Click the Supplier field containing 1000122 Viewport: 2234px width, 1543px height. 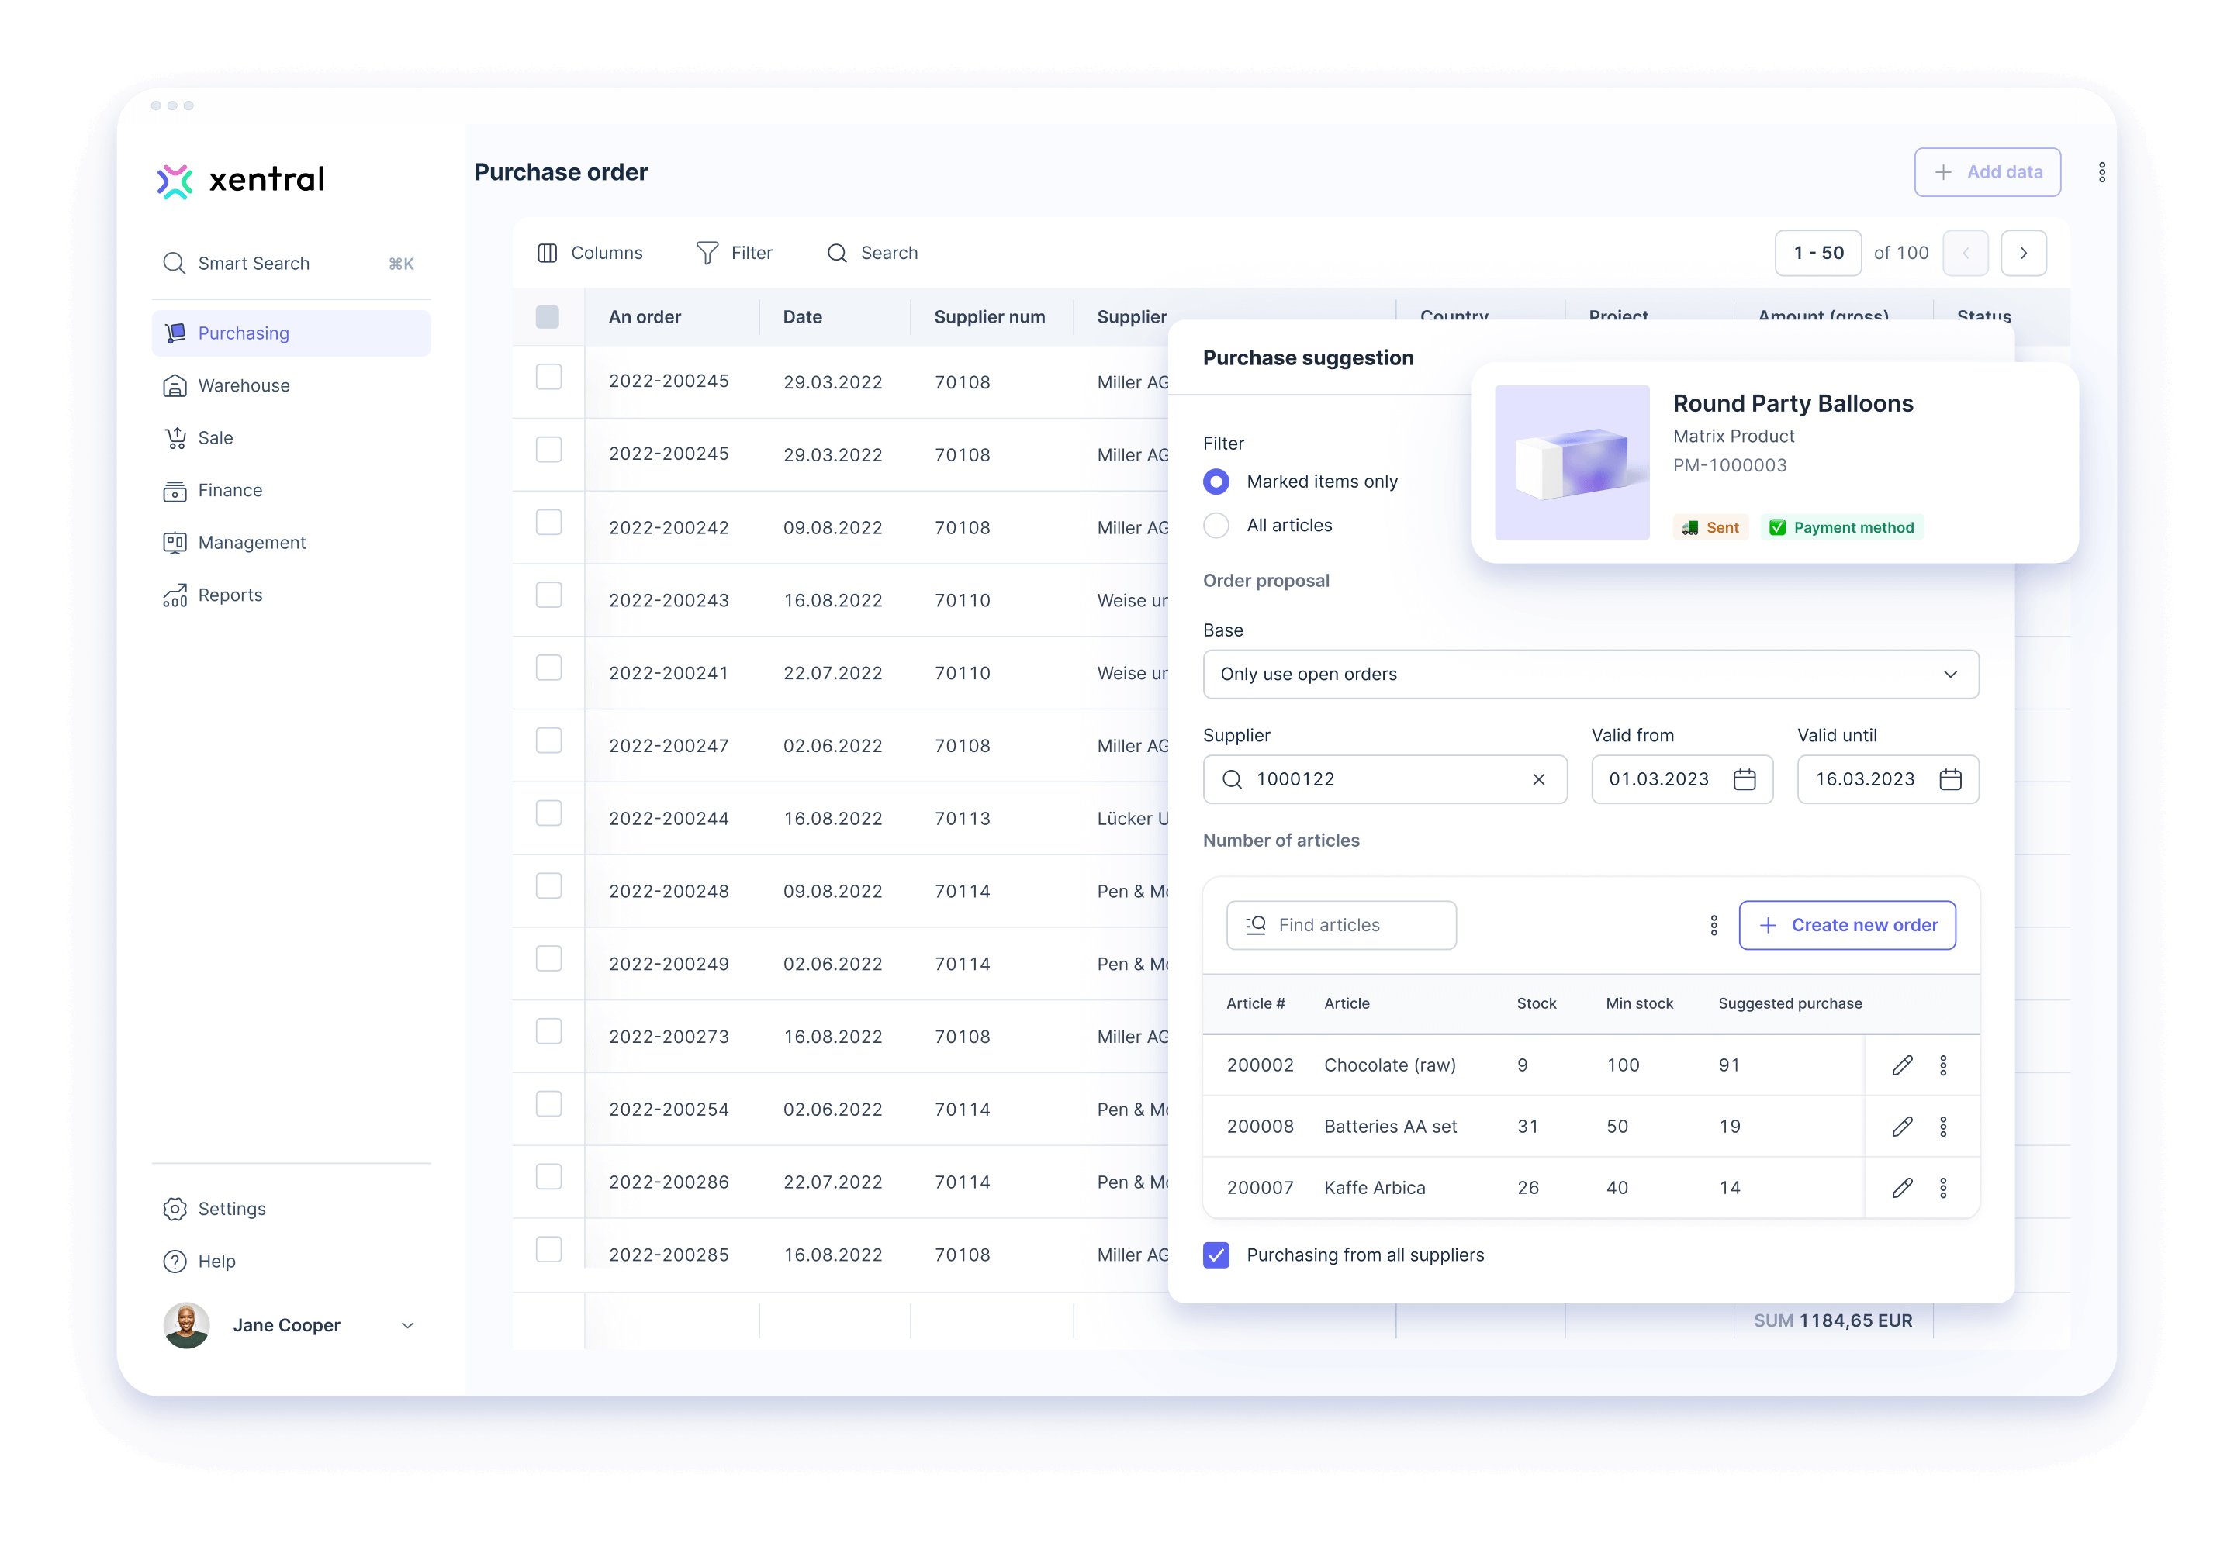tap(1384, 779)
